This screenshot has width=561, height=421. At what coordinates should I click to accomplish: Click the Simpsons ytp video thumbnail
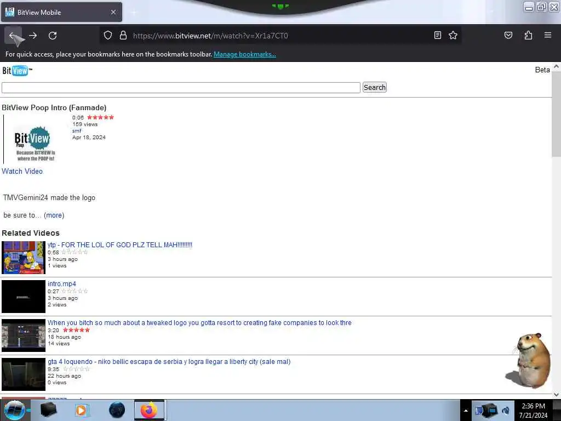click(24, 258)
